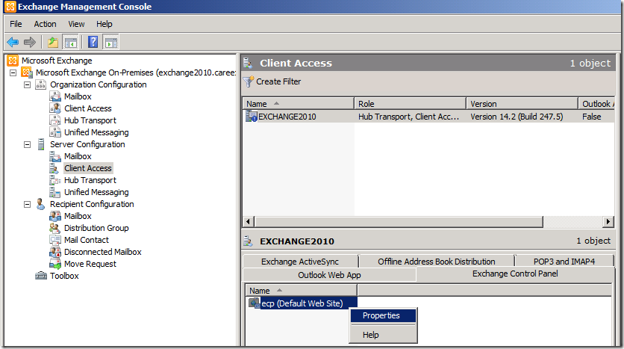Switch to the Exchange ActiveSync tab

click(301, 262)
